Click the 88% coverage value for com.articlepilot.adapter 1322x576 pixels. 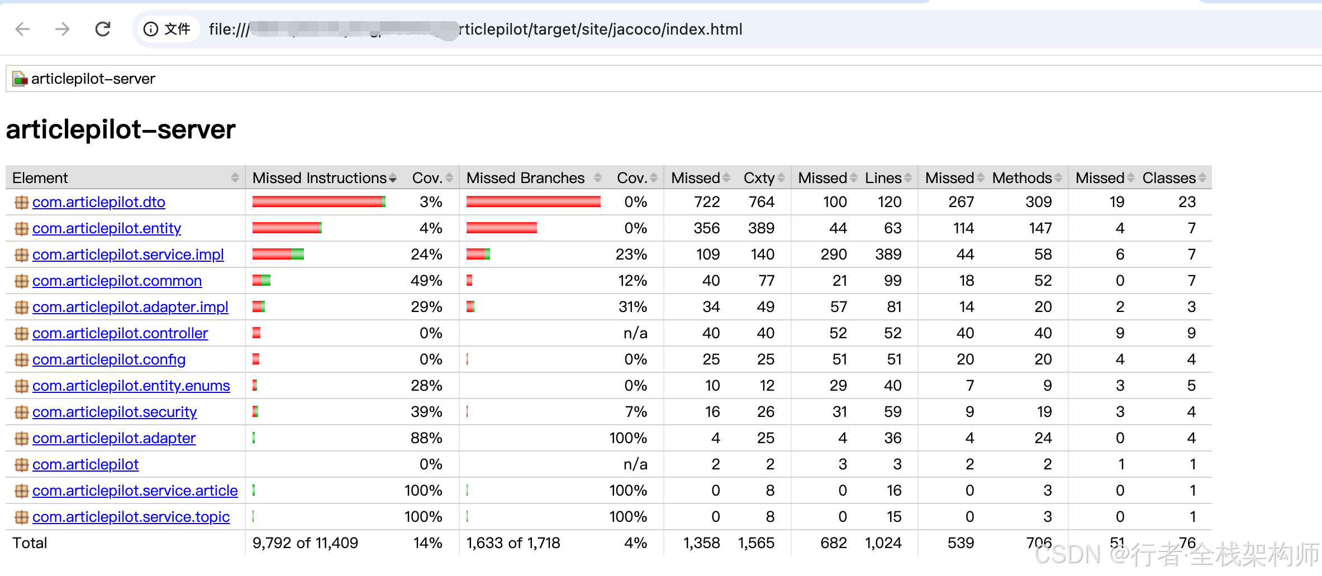tap(426, 438)
